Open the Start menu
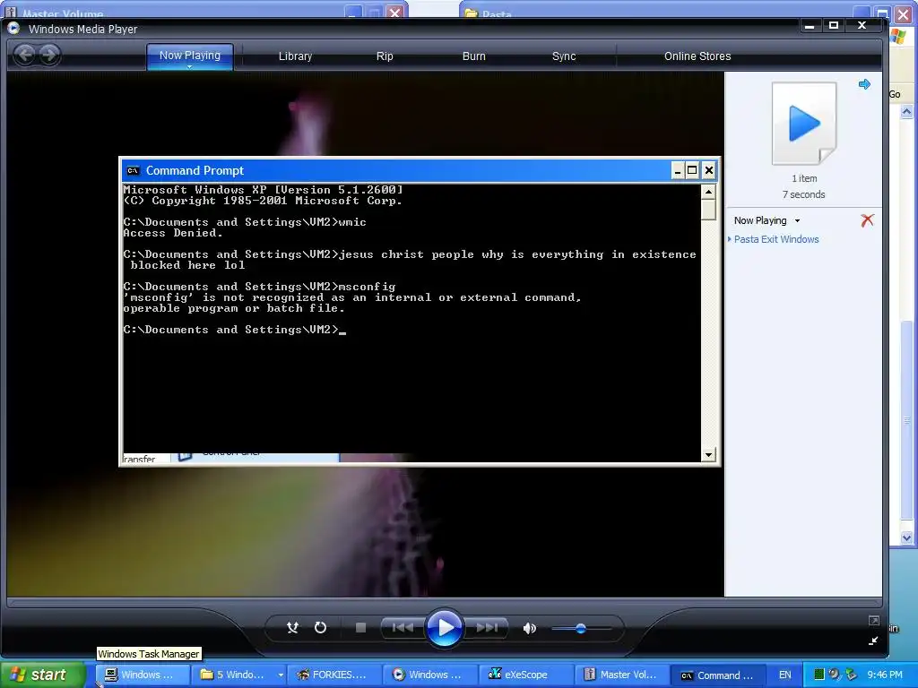This screenshot has width=918, height=688. pos(42,675)
